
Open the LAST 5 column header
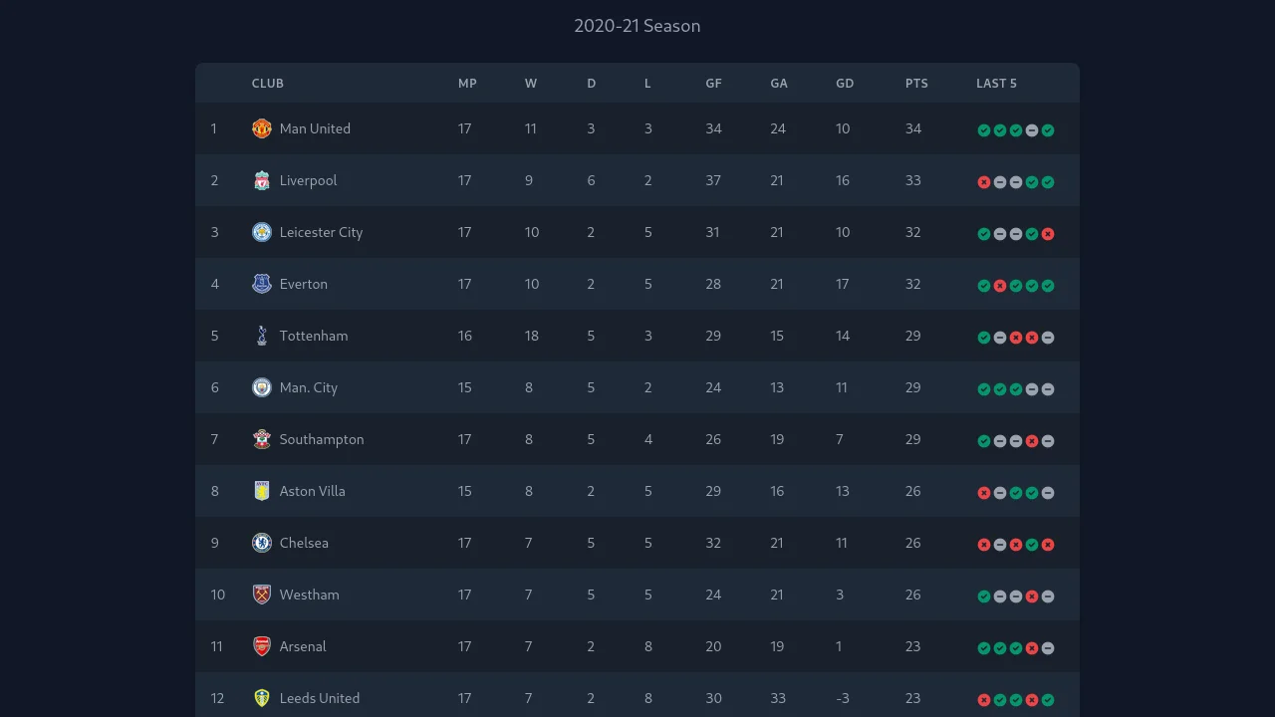[995, 84]
